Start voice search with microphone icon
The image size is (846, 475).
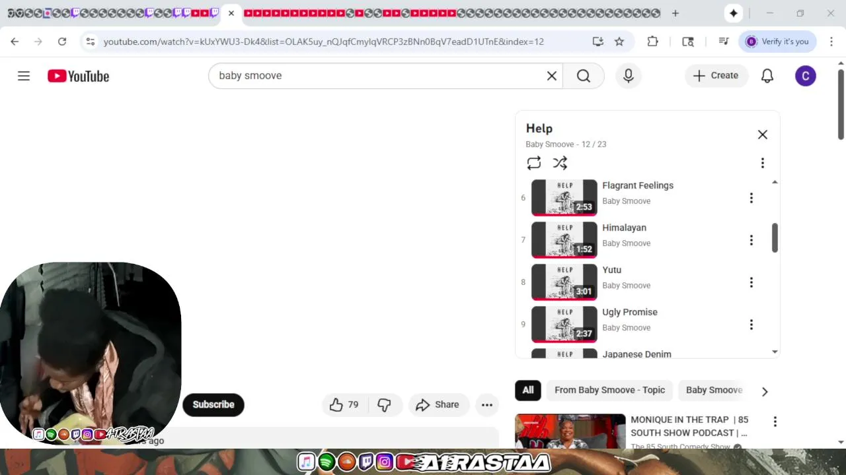[x=629, y=76]
